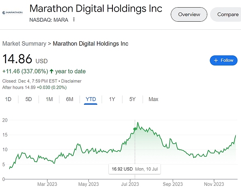
Task: Click the plus Follow button
Action: [x=223, y=60]
